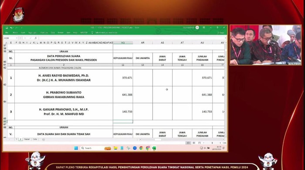This screenshot has width=305, height=170.
Task: Click the Share button in the ribbon
Action: pos(221,33)
